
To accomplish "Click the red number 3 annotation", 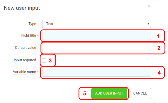I will [50, 61].
